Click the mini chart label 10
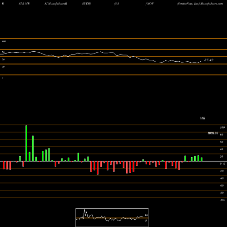Screen dimensions: 227x227 coord(146,215)
